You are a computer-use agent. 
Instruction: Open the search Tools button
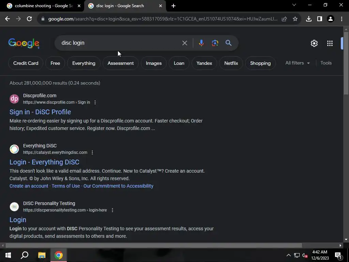[x=326, y=63]
